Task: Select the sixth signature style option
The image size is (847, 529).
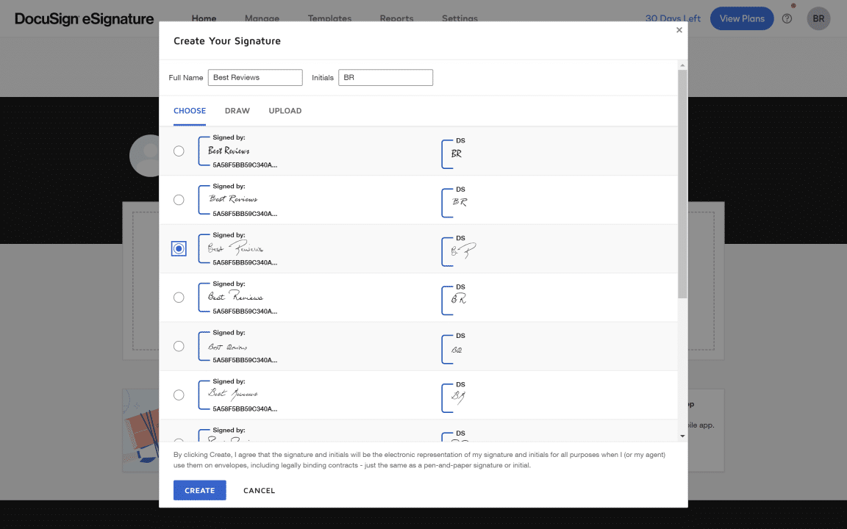Action: (x=179, y=395)
